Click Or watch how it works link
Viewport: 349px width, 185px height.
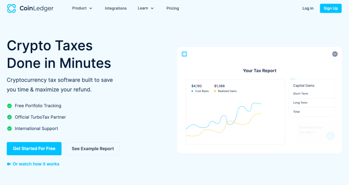click(36, 164)
